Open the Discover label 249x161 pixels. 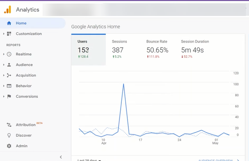tap(24, 135)
